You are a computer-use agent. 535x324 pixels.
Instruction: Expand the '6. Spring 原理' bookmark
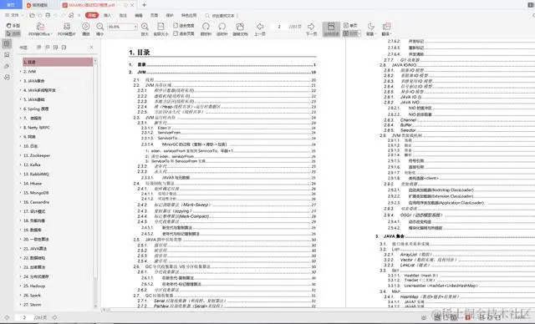point(20,109)
